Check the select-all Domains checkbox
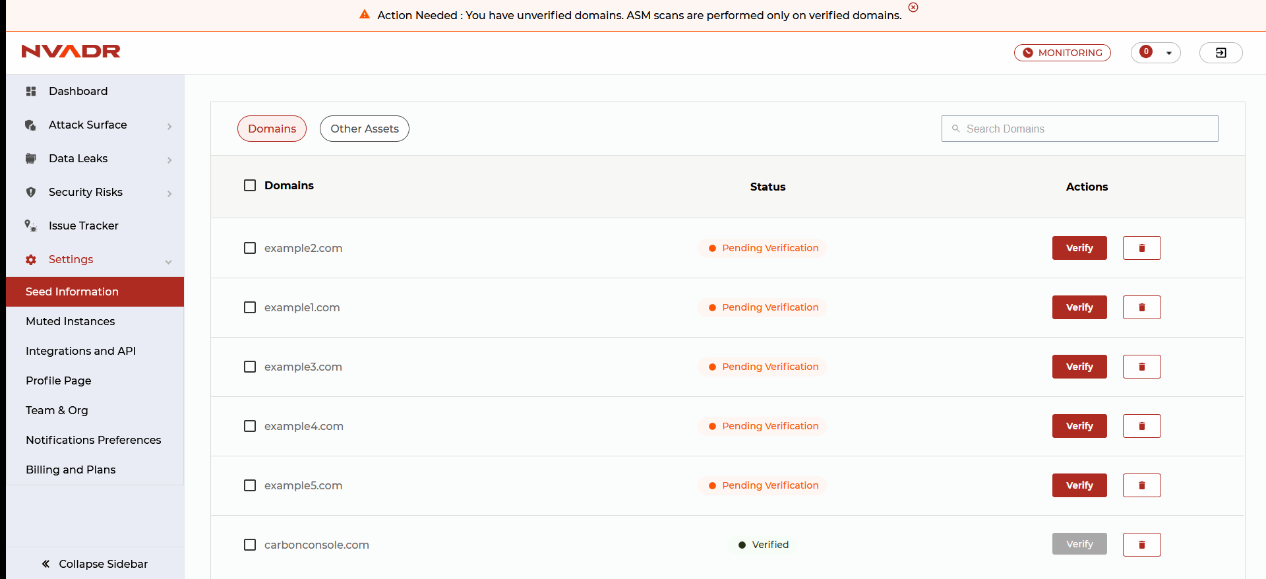The height and width of the screenshot is (579, 1266). (250, 185)
